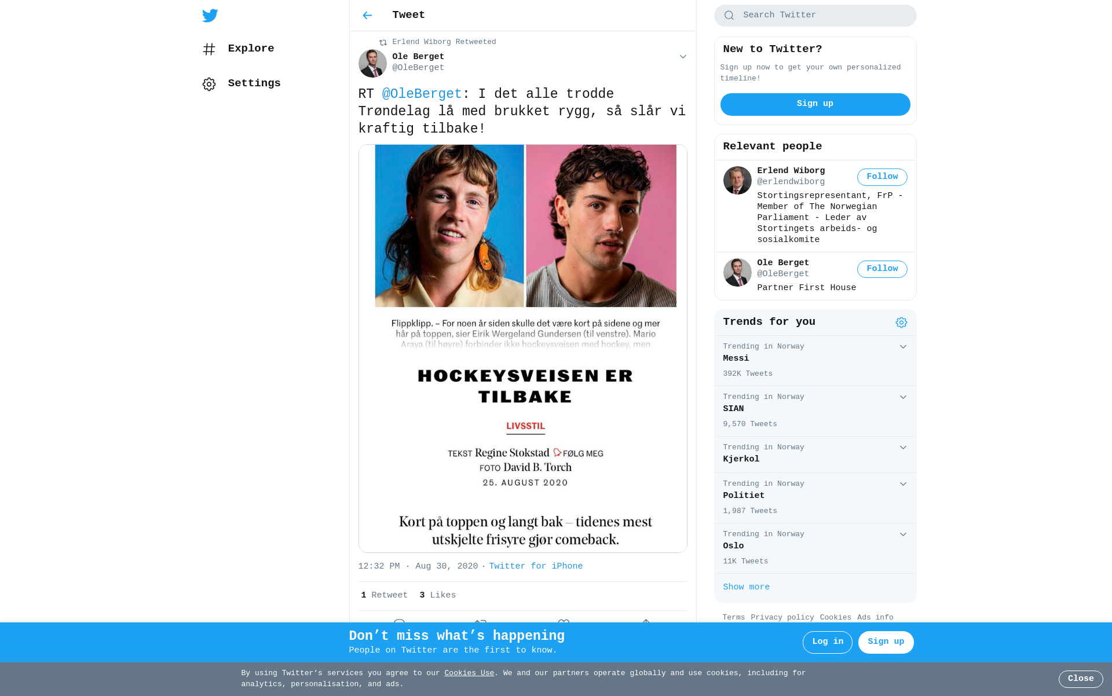This screenshot has width=1112, height=696.
Task: Click the Trends settings gear icon
Action: click(x=901, y=323)
